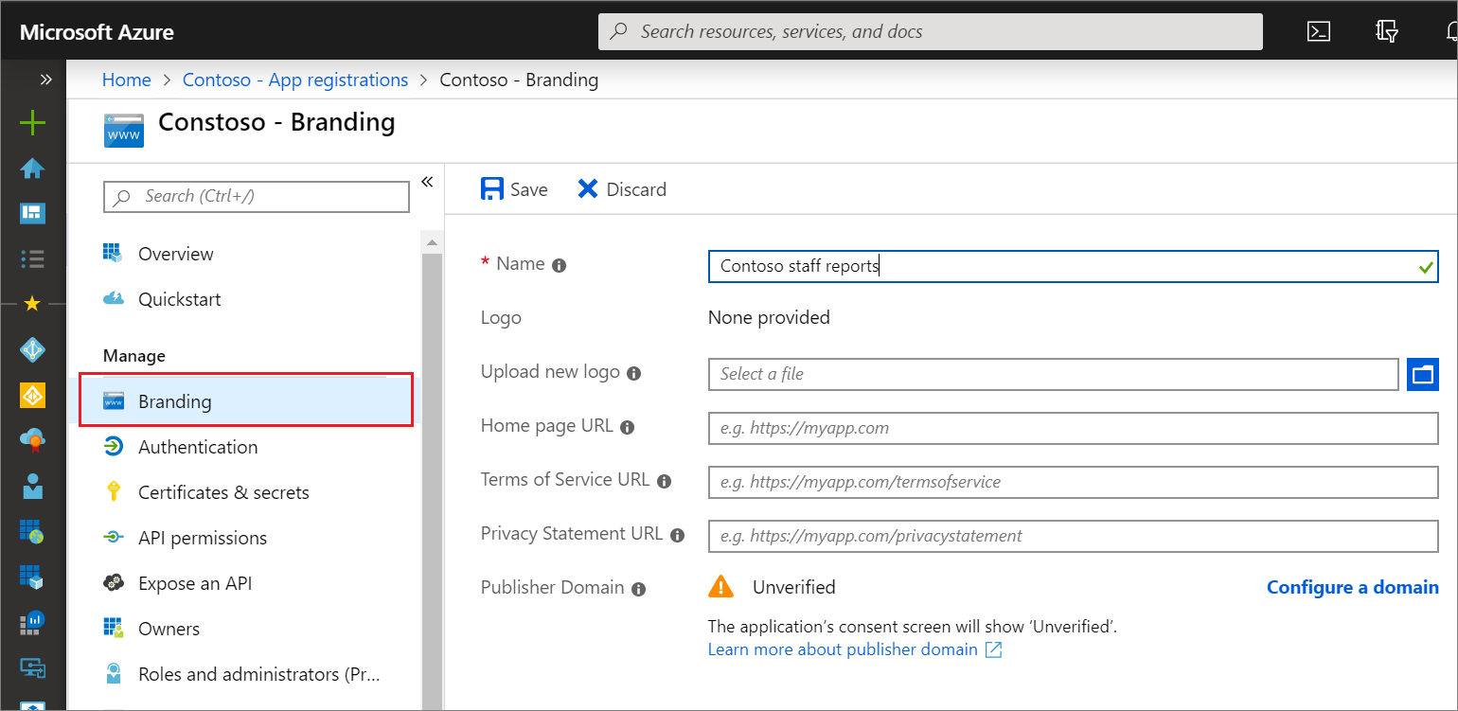Open the Learn more about publisher domain link
The width and height of the screenshot is (1458, 711).
[843, 649]
